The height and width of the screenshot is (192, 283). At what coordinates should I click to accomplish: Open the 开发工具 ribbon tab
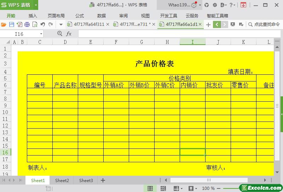169,16
